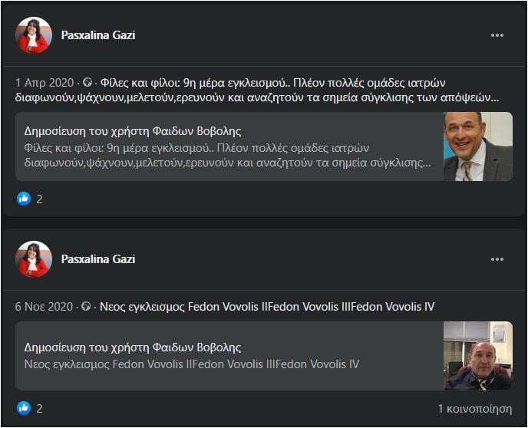The height and width of the screenshot is (428, 528).
Task: Open the second post's three-dot options menu
Action: 497,259
